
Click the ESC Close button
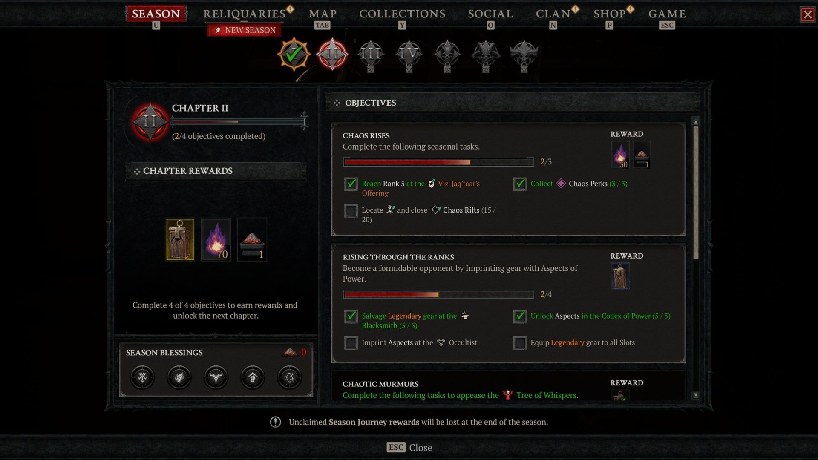[409, 447]
